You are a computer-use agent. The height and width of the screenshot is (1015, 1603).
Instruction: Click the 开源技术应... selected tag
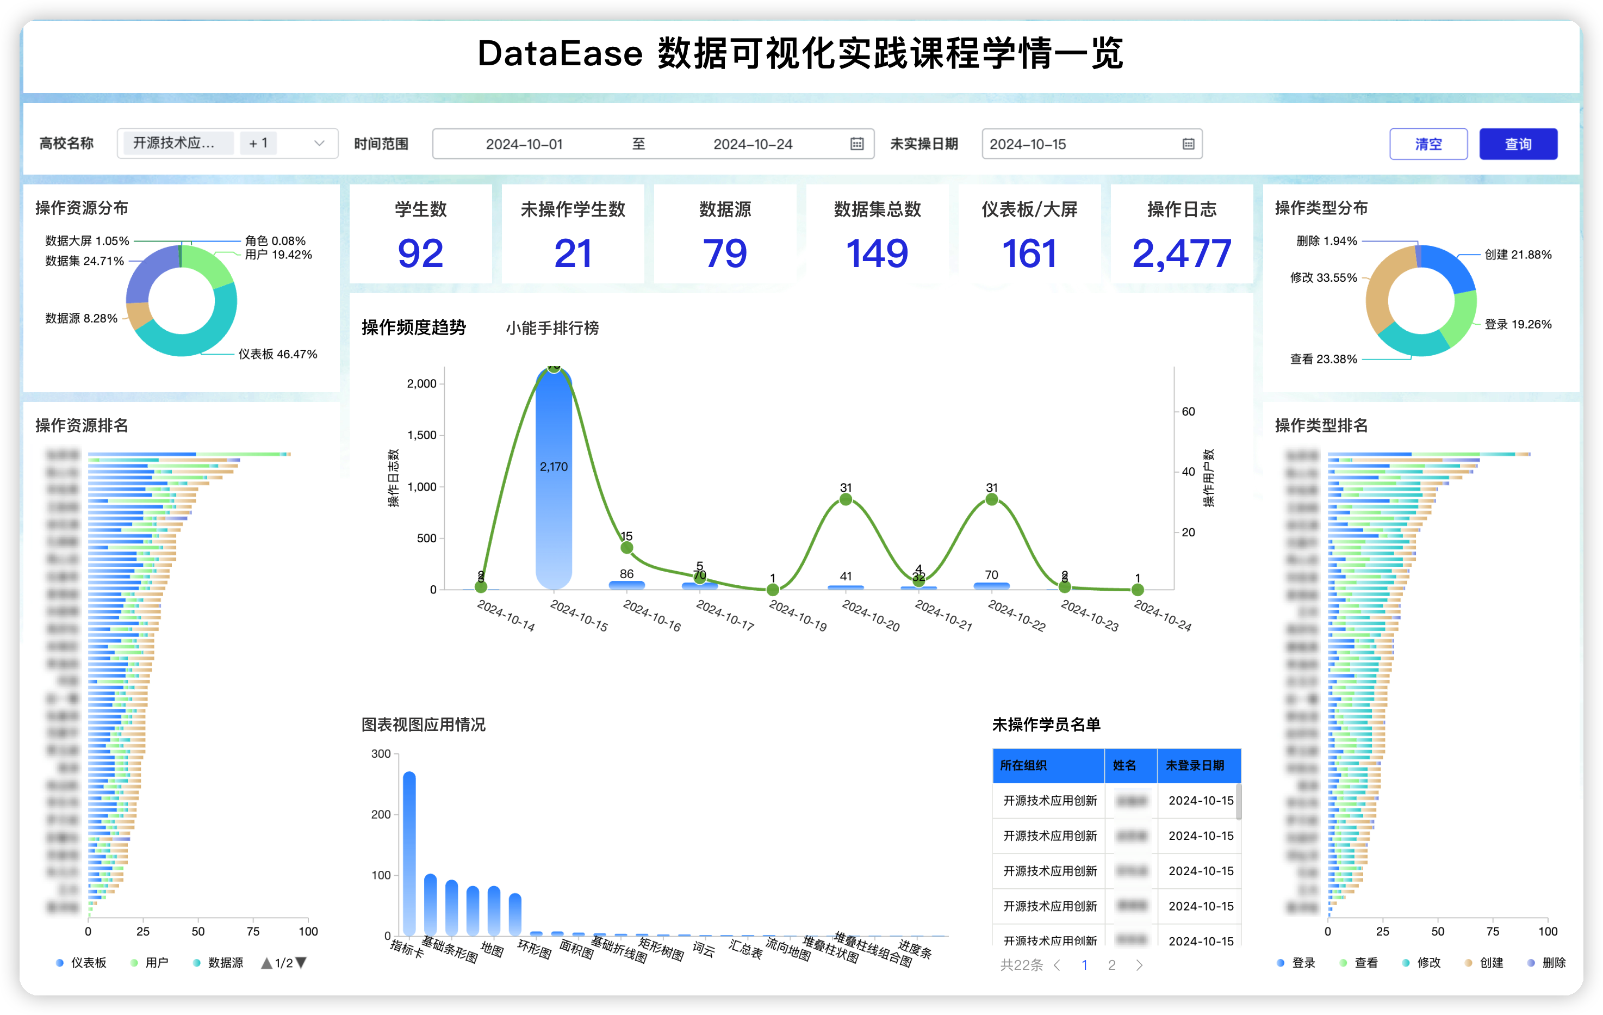point(178,143)
